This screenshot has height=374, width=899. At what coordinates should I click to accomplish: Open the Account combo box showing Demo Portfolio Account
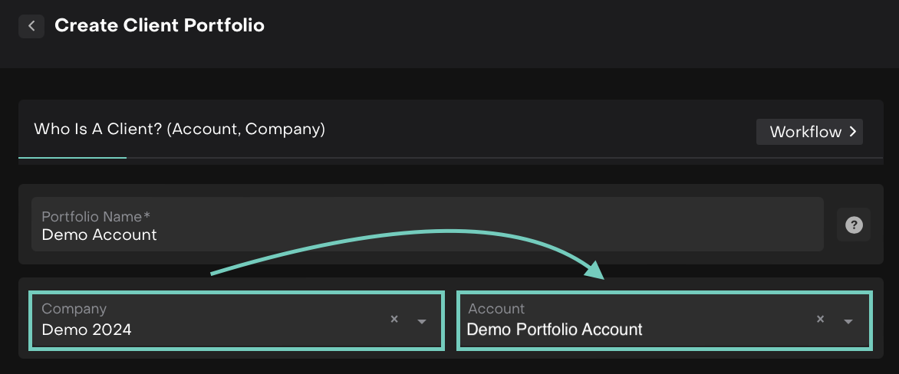pyautogui.click(x=637, y=320)
